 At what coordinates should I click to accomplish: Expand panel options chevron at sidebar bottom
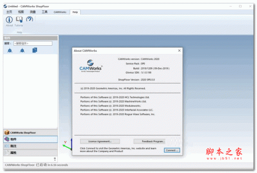(x=55, y=159)
